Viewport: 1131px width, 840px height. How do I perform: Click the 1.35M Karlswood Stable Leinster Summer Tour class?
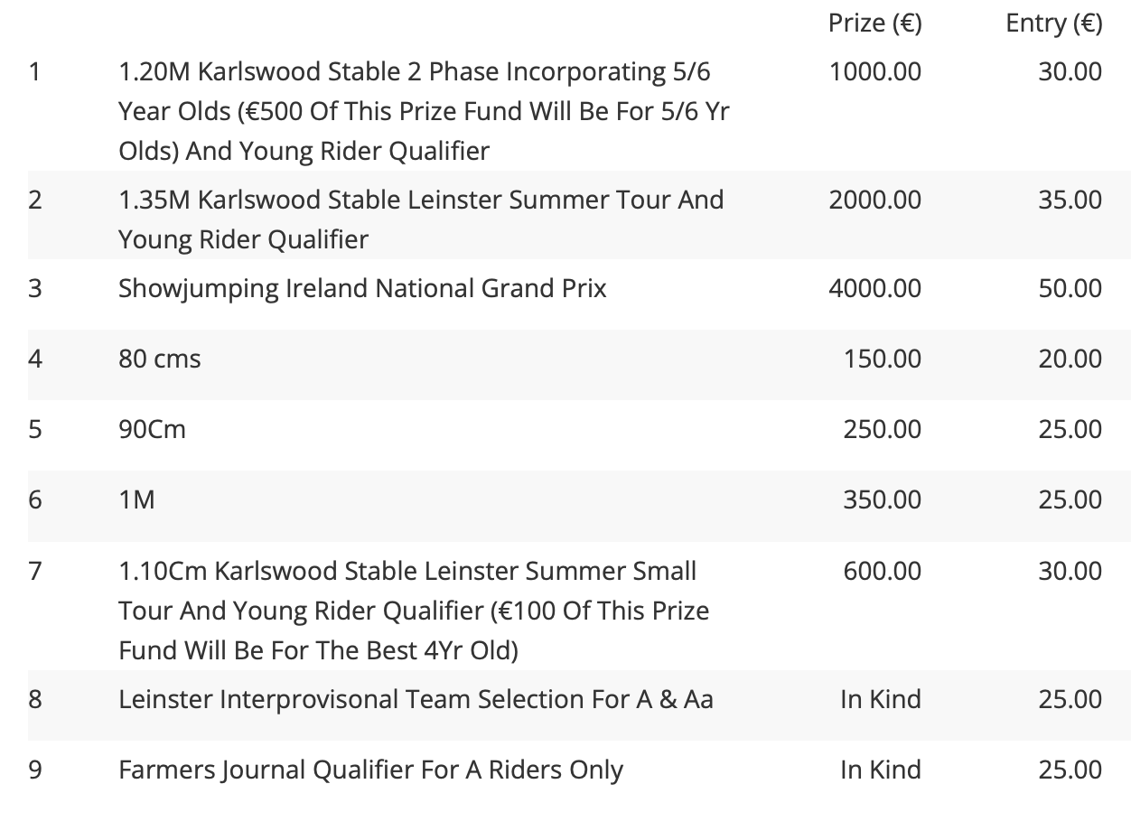click(421, 219)
